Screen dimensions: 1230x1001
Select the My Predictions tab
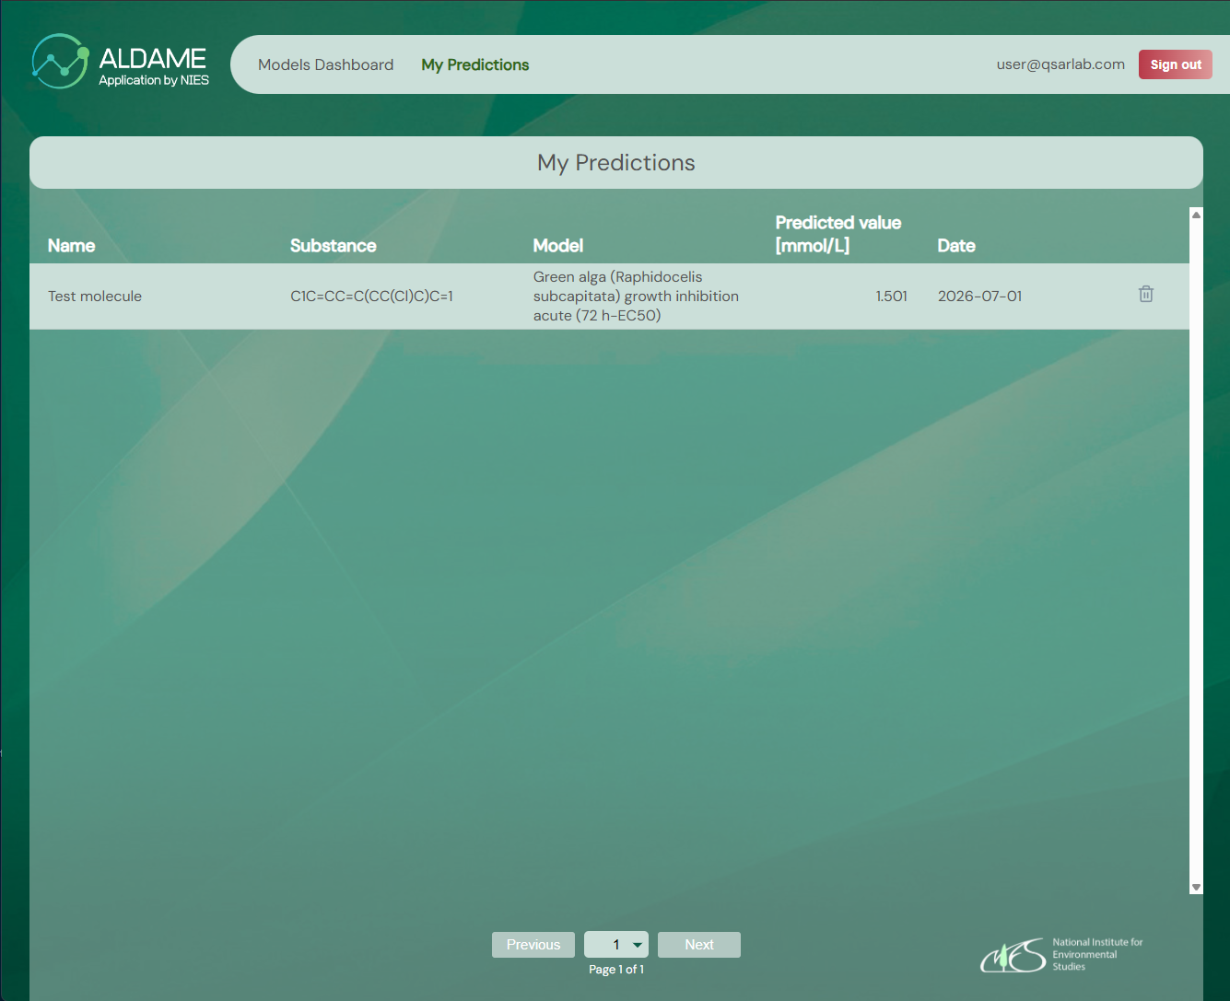pos(475,64)
